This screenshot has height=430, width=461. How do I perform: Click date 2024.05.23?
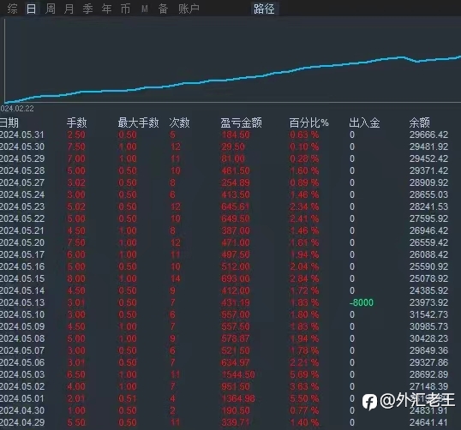click(x=22, y=206)
